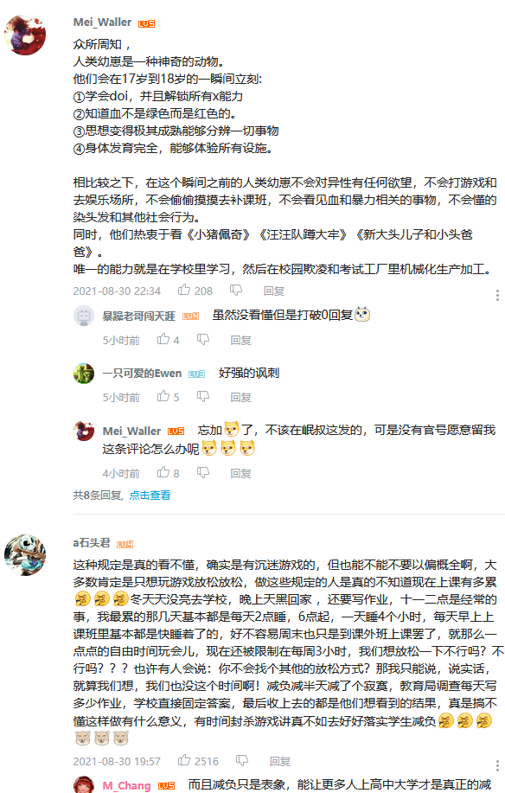Open Mei_Waller's profile via avatar
This screenshot has width=505, height=793.
tap(25, 35)
